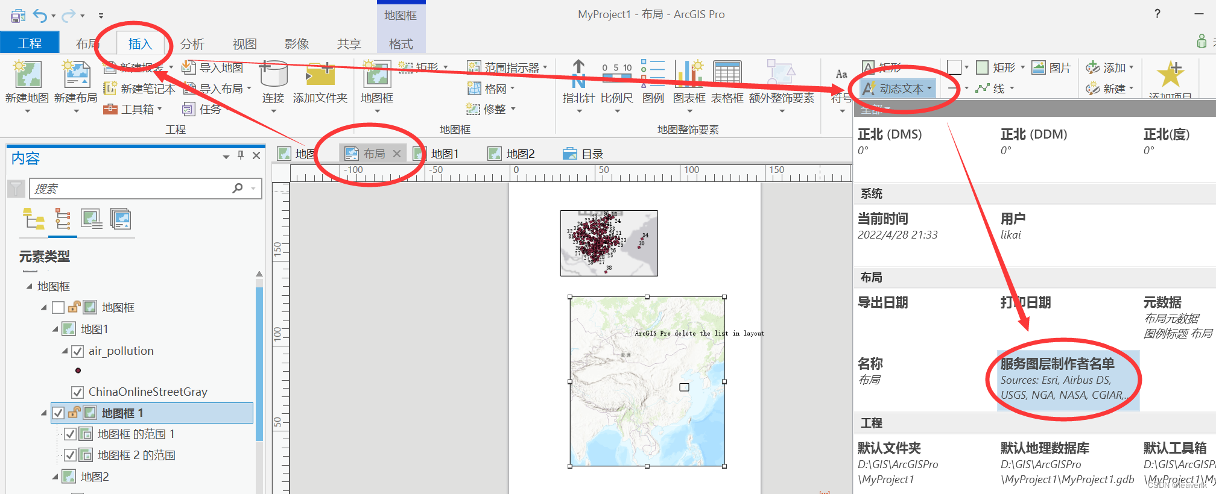Viewport: 1216px width, 494px height.
Task: Switch to List By Element Type icon
Action: pos(63,219)
